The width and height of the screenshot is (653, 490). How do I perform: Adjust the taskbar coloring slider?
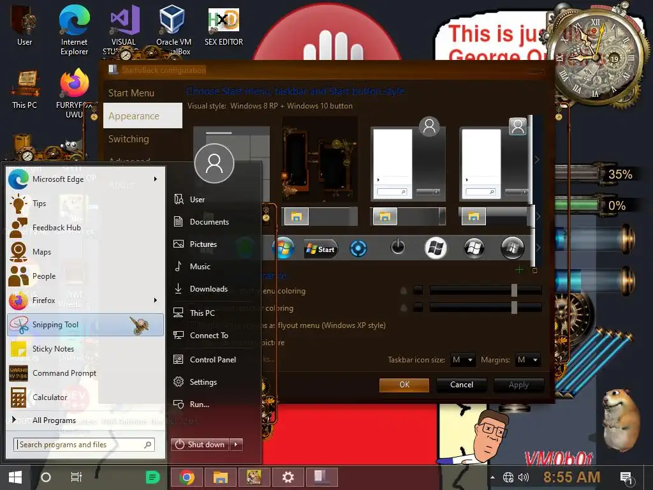(485, 308)
